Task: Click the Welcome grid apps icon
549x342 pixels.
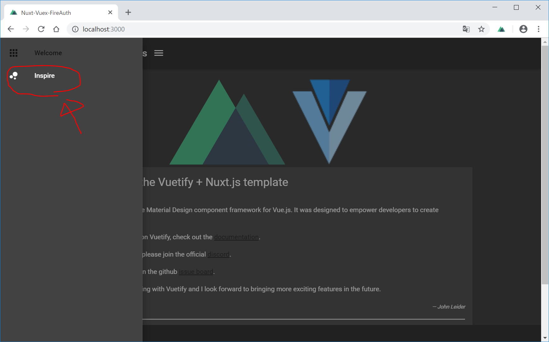Action: click(14, 53)
